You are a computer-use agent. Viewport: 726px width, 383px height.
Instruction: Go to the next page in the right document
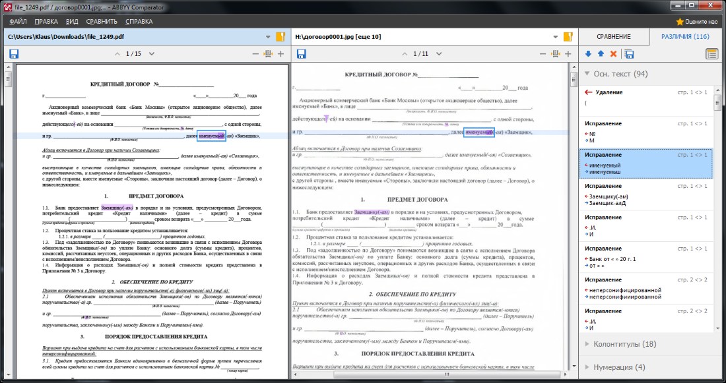(x=439, y=54)
